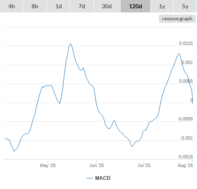Click the 0 y-axis label
Screen dimensions: 197x189
click(192, 100)
